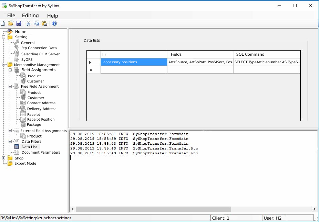This screenshot has height=222, width=321.
Task: Open the Editing menu
Action: pyautogui.click(x=30, y=15)
